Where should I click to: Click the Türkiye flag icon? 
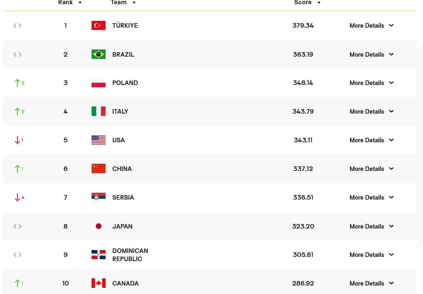pyautogui.click(x=98, y=25)
